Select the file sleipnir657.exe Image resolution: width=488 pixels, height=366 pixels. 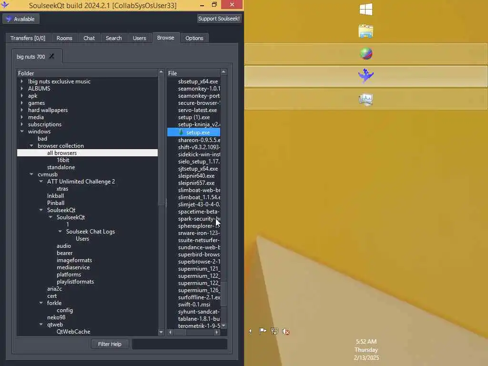pyautogui.click(x=196, y=183)
